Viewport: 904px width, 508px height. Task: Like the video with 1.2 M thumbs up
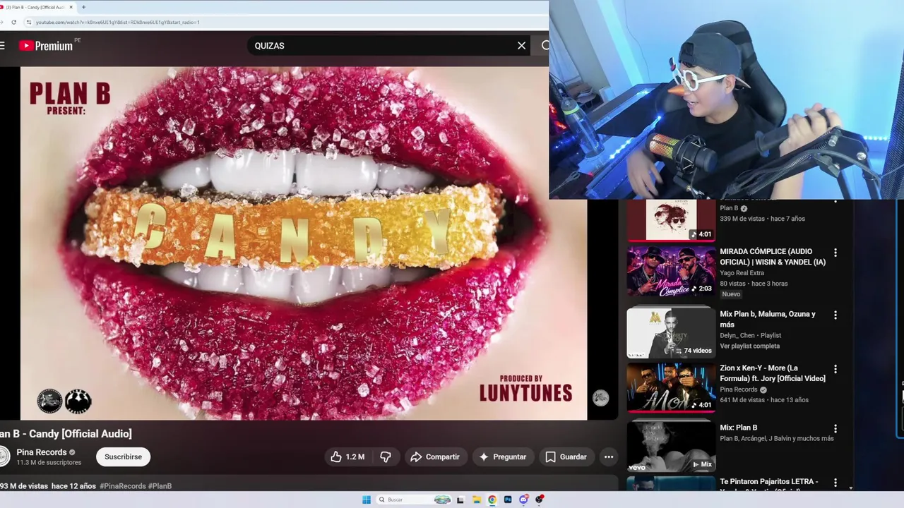(347, 456)
